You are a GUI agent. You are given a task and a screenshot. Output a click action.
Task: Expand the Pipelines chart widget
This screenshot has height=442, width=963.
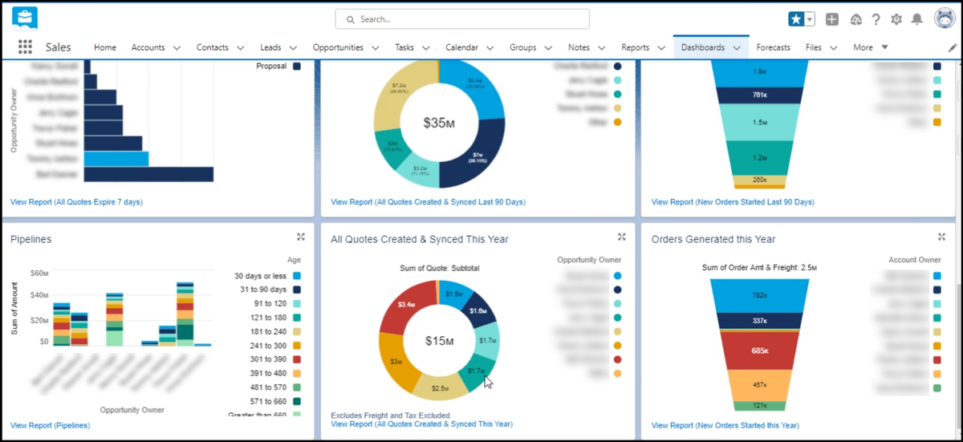pyautogui.click(x=301, y=237)
